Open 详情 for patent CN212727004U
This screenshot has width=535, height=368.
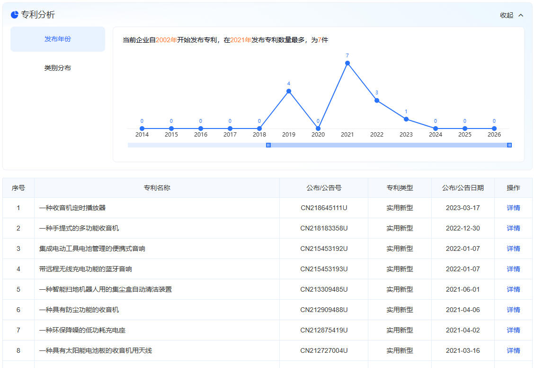513,350
